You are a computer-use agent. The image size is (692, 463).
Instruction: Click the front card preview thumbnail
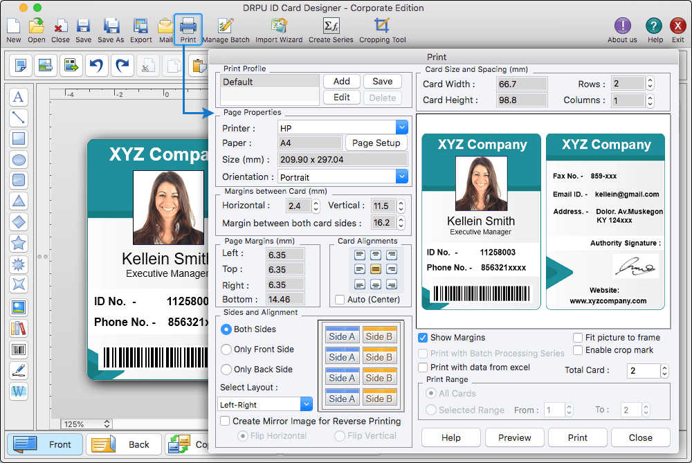481,222
